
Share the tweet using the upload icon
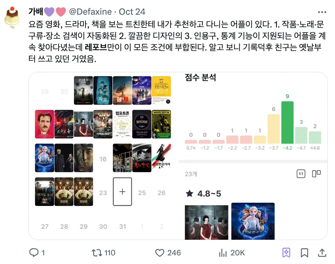322,253
